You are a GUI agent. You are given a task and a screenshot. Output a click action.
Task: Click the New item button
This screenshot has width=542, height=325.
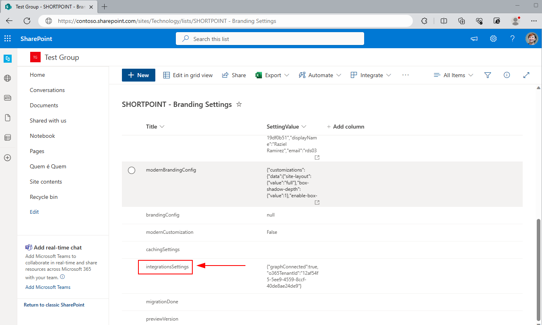tap(138, 75)
